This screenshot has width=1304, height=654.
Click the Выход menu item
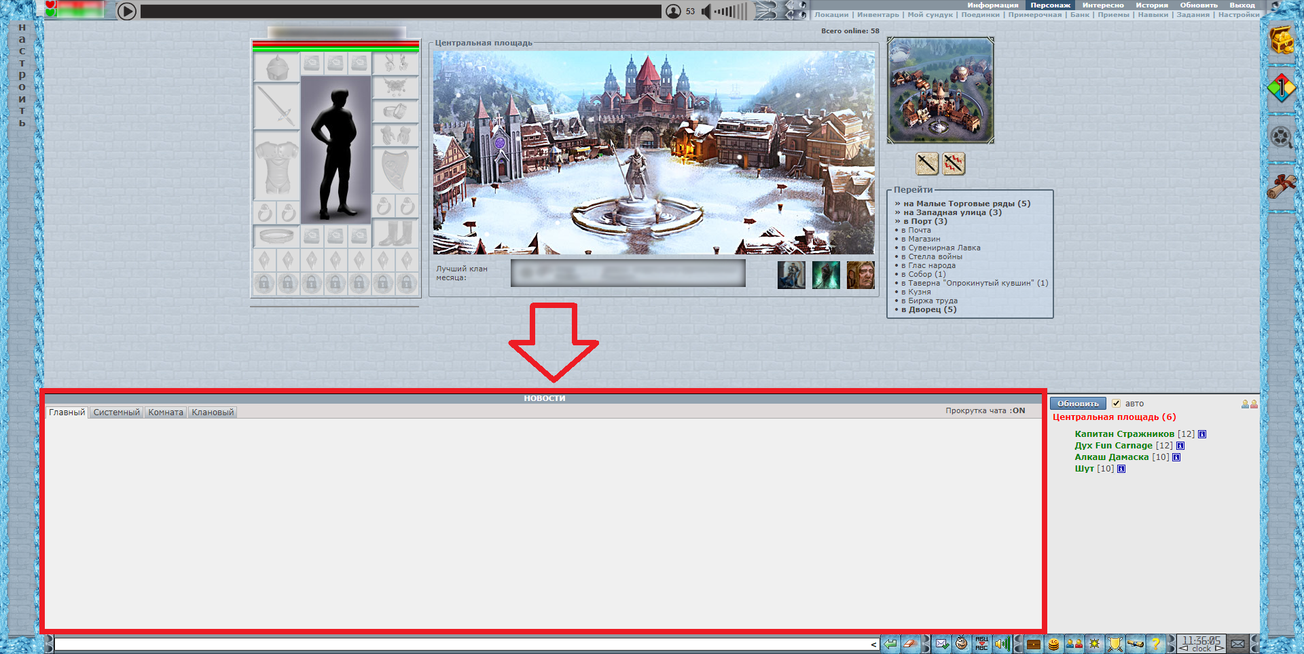[1242, 5]
